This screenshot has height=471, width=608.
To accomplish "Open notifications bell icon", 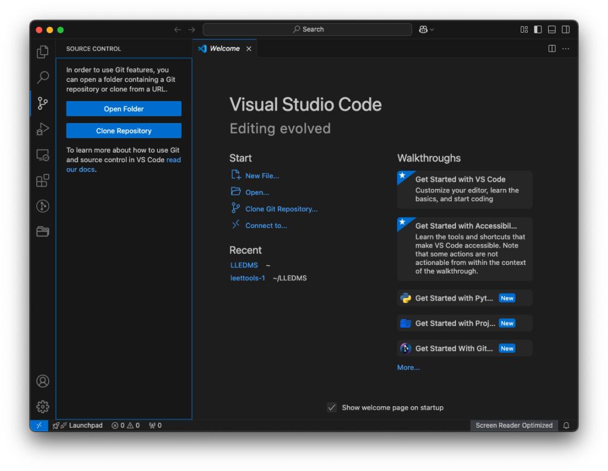I will tap(566, 426).
